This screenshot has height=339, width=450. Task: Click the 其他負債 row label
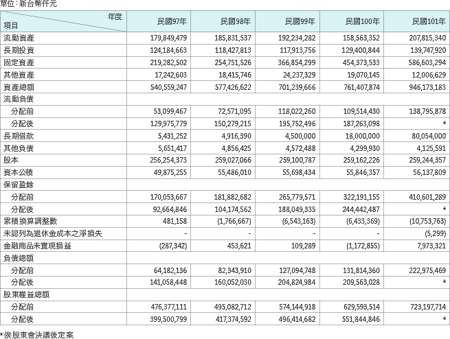(x=19, y=148)
